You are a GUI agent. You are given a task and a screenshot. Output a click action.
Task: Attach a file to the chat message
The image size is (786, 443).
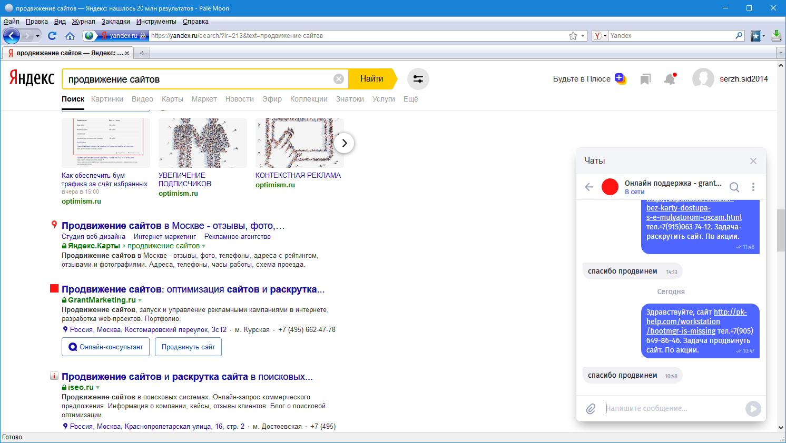(x=591, y=409)
